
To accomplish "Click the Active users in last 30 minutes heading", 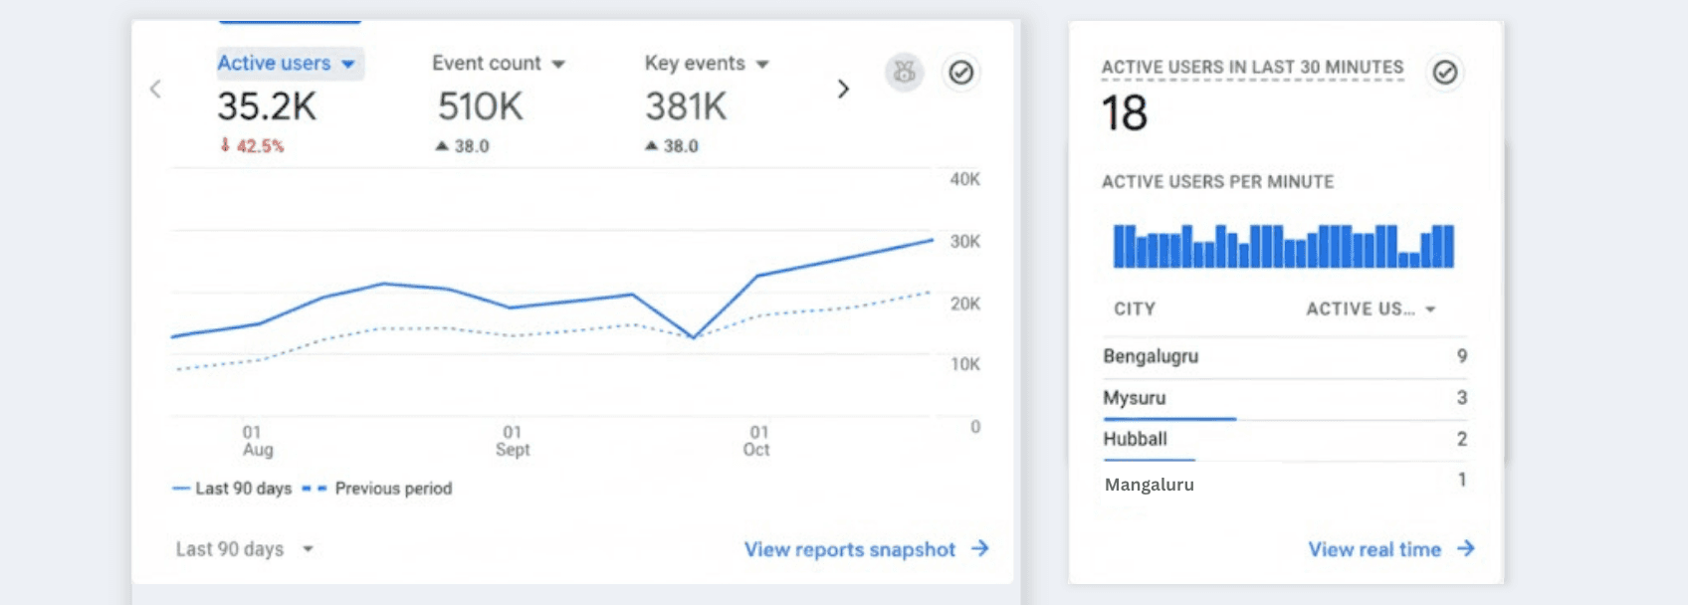I will point(1252,68).
